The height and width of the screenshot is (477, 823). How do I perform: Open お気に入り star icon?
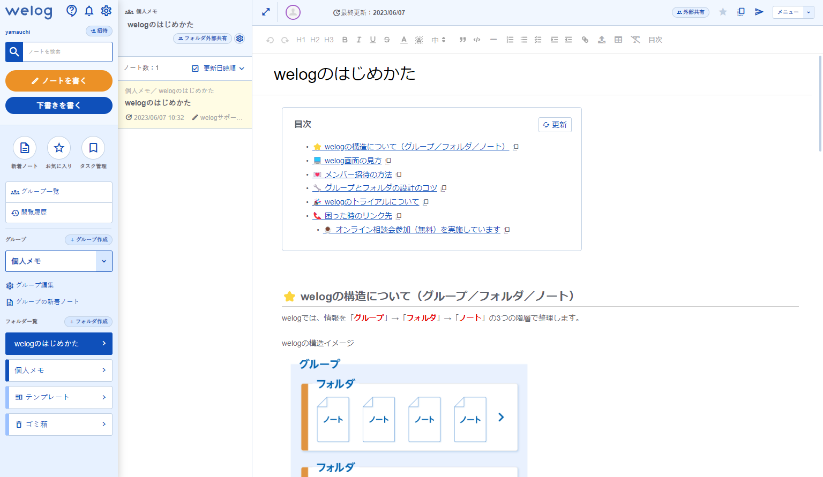pyautogui.click(x=59, y=148)
